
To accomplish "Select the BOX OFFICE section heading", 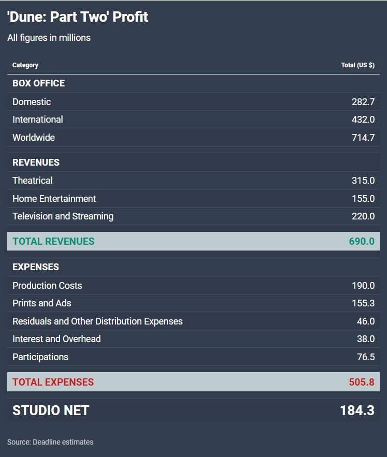I will (38, 83).
